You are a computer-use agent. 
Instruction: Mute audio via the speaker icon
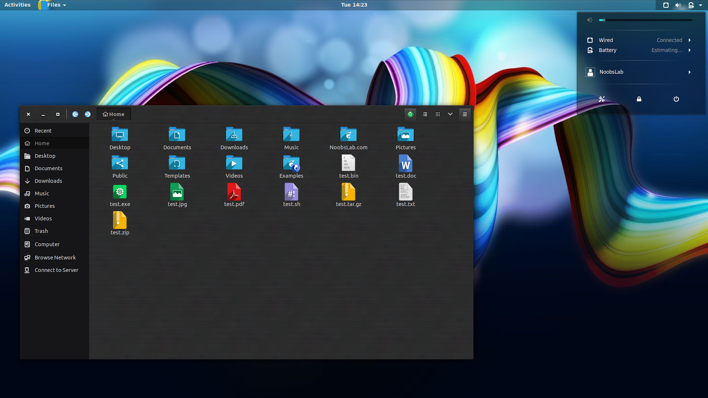[x=589, y=20]
